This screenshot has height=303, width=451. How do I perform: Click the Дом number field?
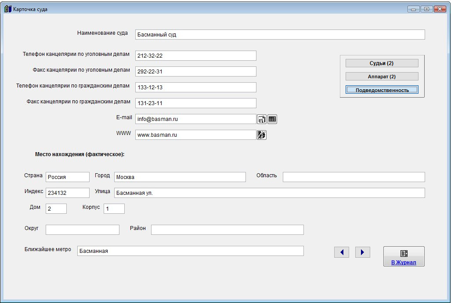[56, 208]
